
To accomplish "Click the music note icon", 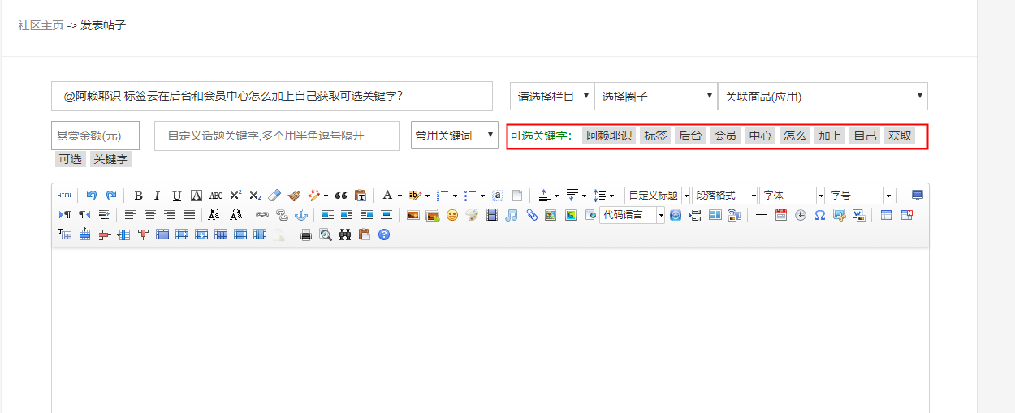I will pos(511,215).
